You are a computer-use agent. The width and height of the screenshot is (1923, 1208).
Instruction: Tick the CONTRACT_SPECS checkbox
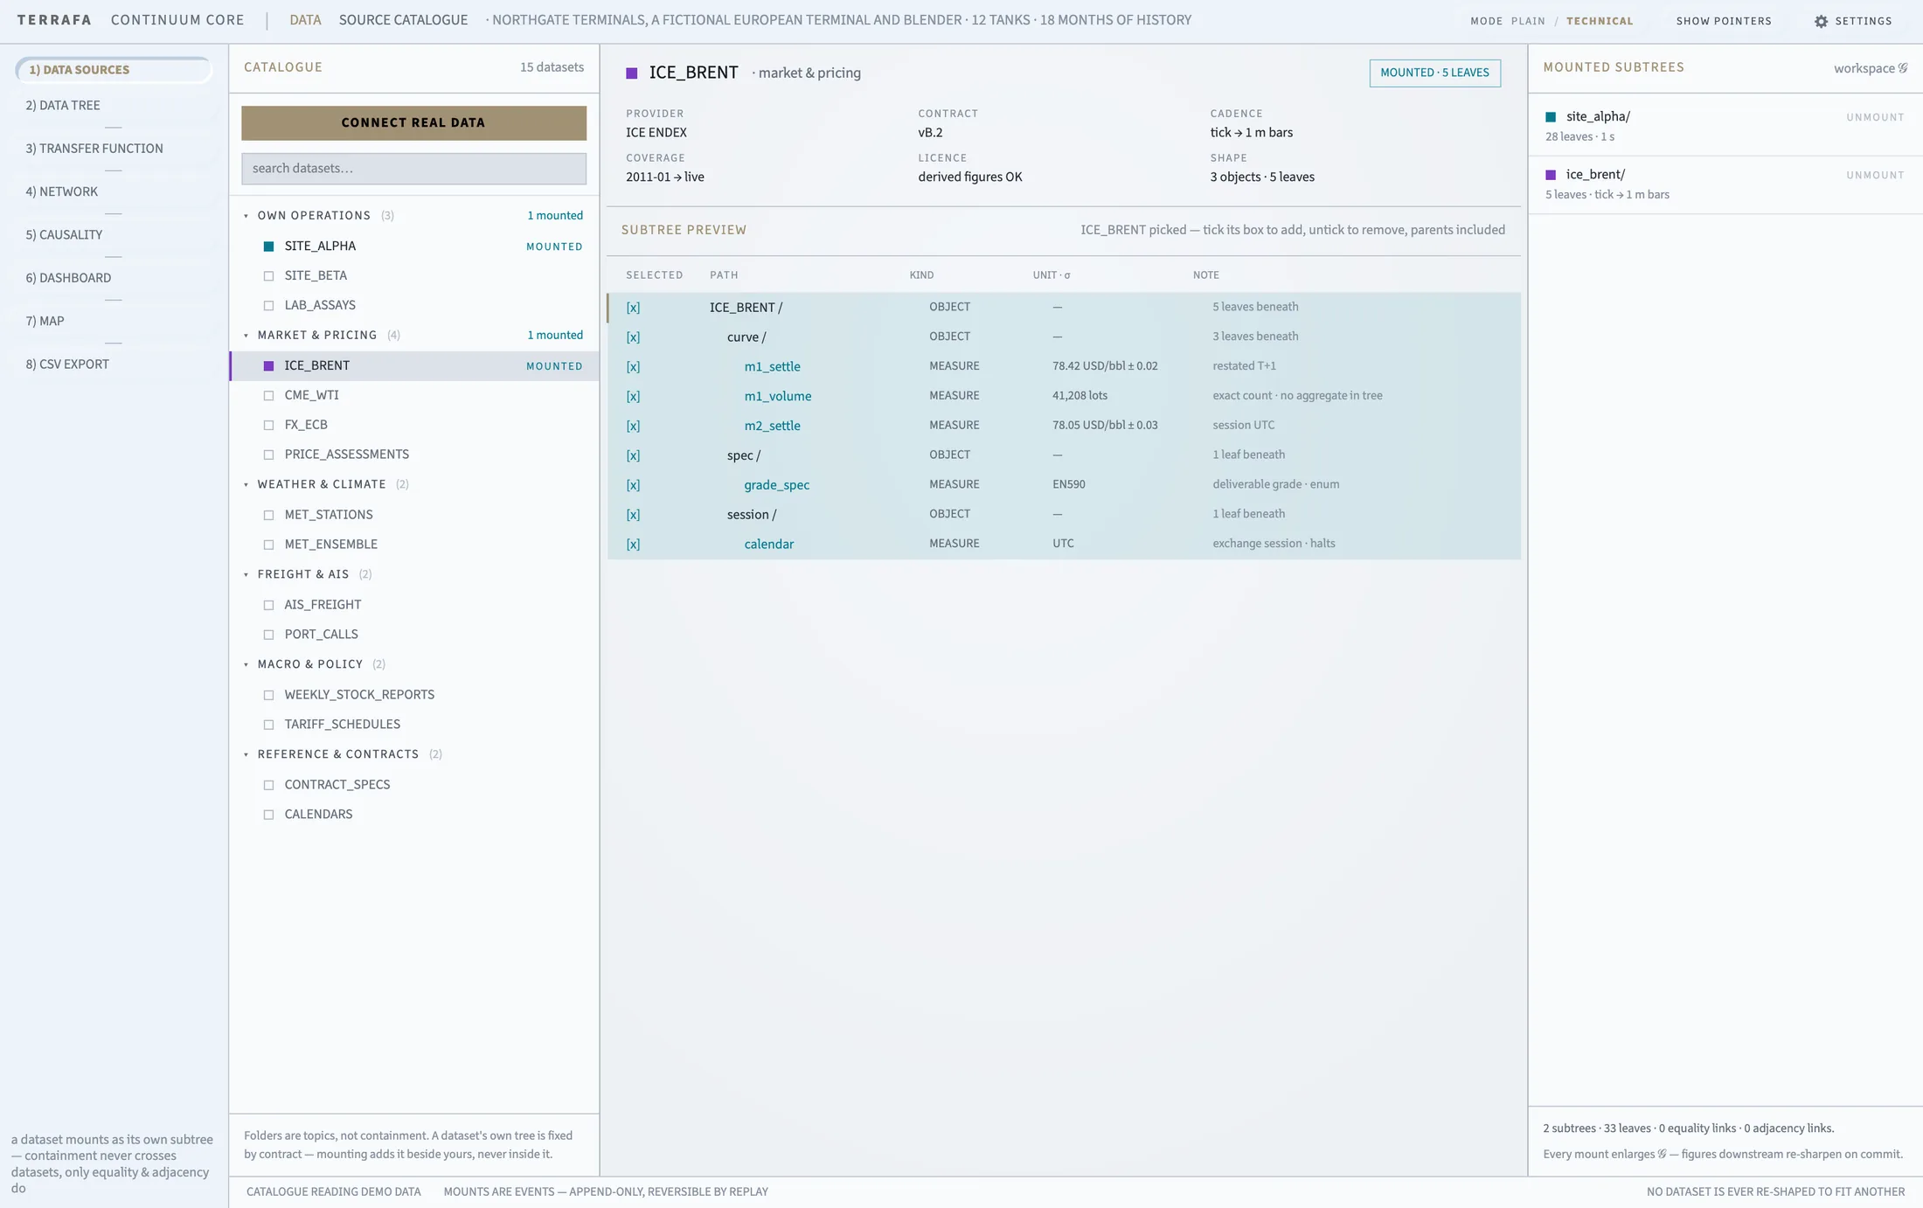(268, 786)
